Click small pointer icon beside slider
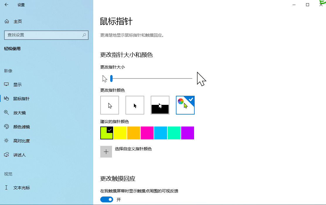This screenshot has height=205, width=326. [x=105, y=79]
